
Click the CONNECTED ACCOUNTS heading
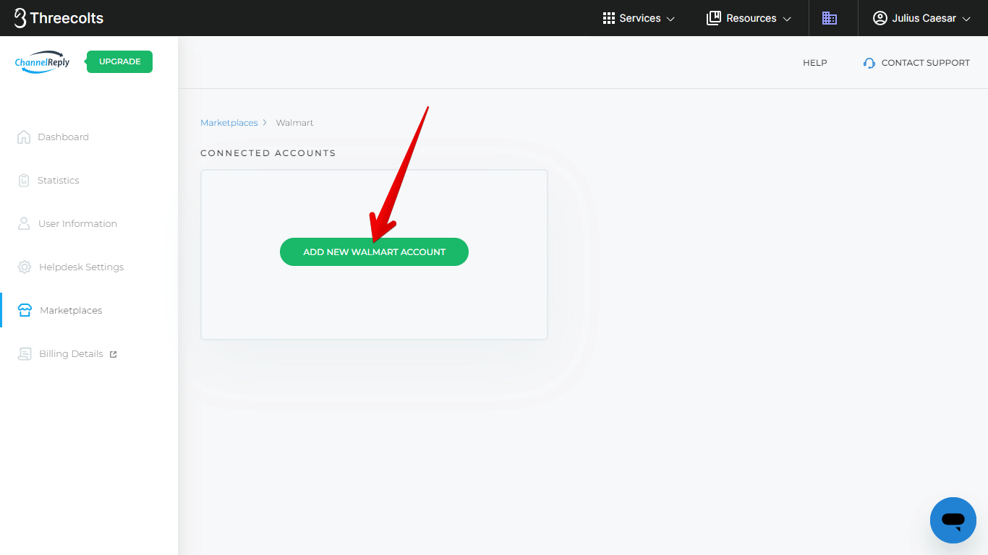coord(268,153)
